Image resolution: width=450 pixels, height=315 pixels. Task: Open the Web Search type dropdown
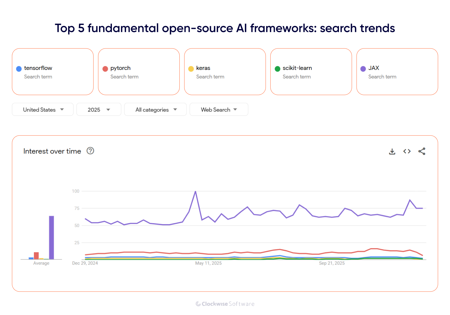[x=219, y=109]
